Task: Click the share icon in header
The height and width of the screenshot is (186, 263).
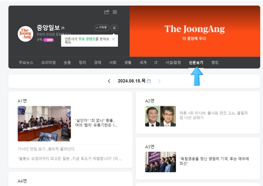Action: tap(107, 12)
